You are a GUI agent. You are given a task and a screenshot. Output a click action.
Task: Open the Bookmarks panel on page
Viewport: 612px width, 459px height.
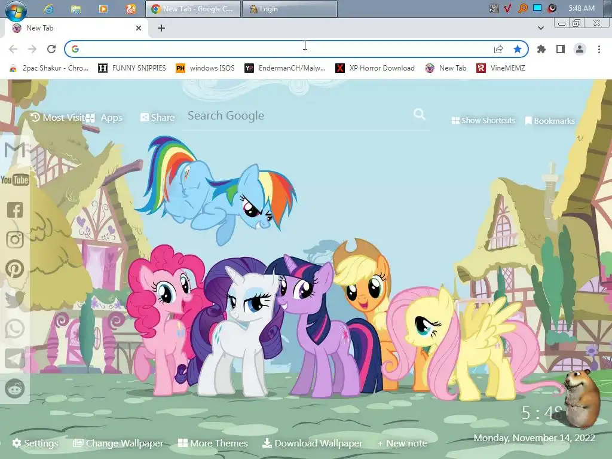point(550,121)
